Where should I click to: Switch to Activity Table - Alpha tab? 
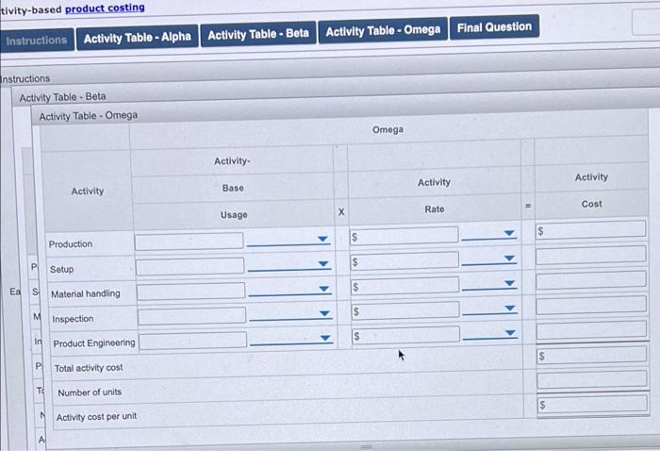138,38
